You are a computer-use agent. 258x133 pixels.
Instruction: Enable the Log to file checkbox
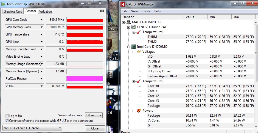7,116
